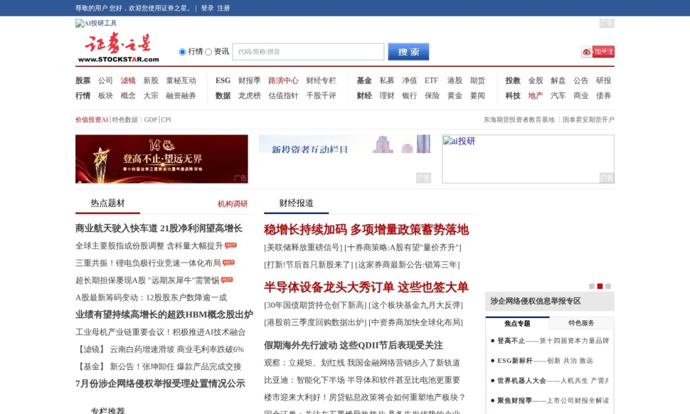This screenshot has height=414, width=690.
Task: Open the 龙虎榜 data link
Action: (250, 95)
